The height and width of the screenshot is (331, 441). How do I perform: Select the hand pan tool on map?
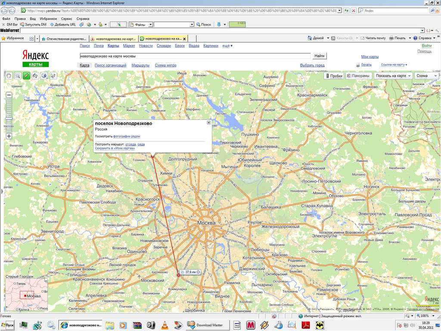pos(9,76)
